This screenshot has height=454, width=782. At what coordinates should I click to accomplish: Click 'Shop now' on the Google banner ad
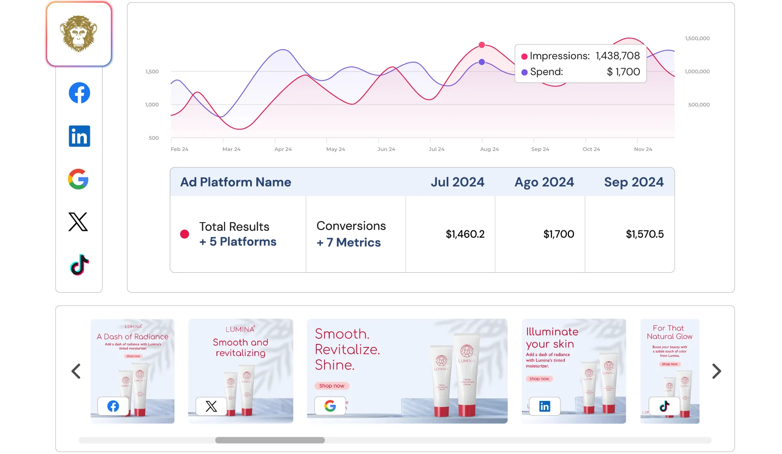coord(332,386)
